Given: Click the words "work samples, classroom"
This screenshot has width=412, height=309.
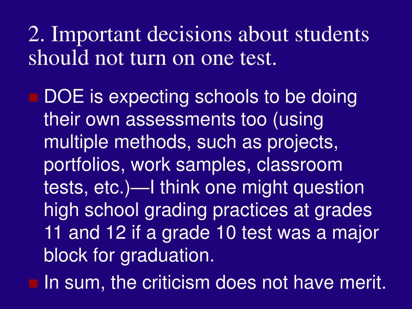Looking at the screenshot, I should click(x=237, y=165).
